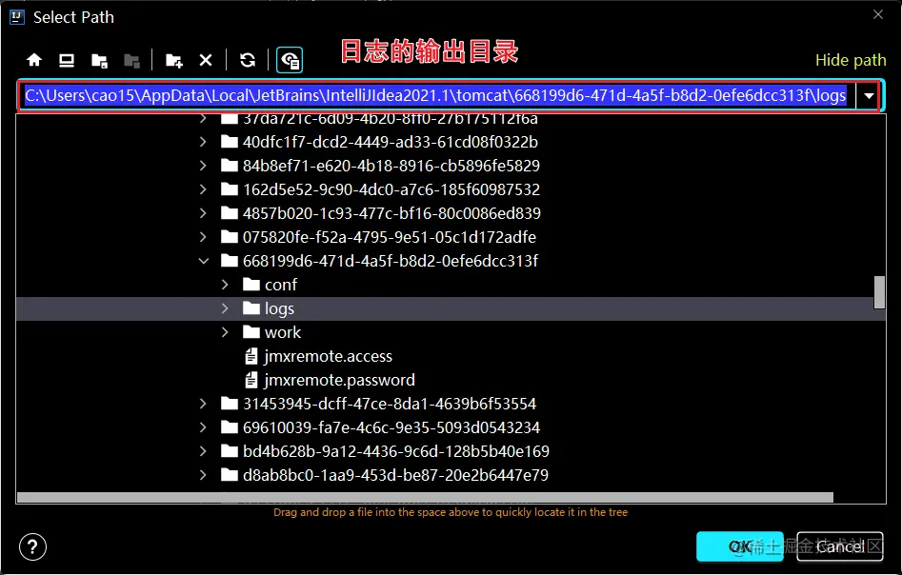Select the logs folder row

click(x=446, y=308)
